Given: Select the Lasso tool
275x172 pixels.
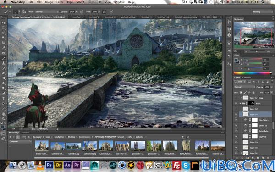Looking at the screenshot, I should coord(3,33).
